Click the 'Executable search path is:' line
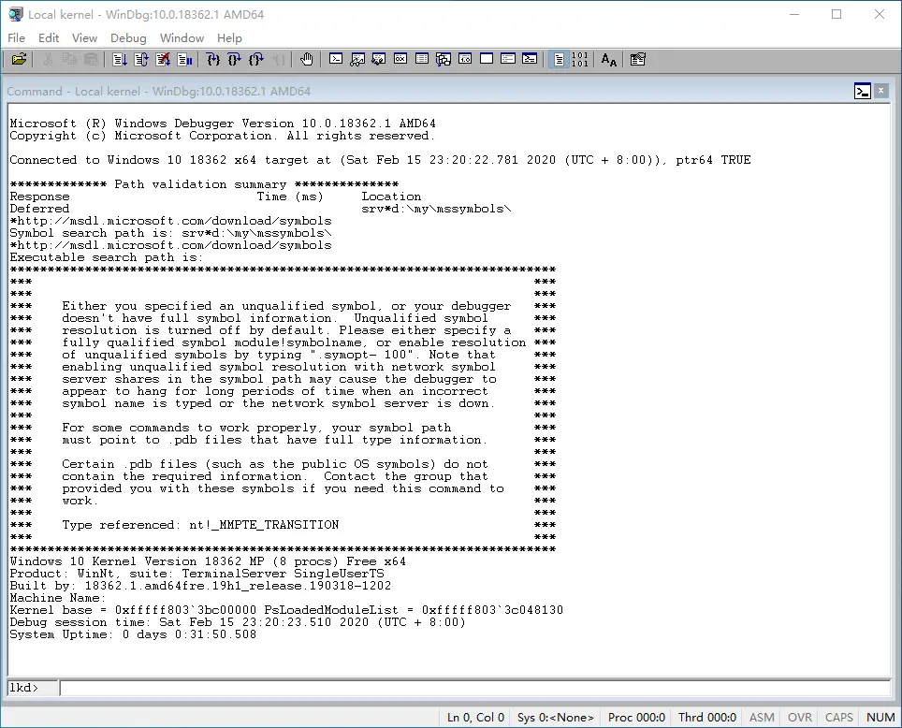The image size is (902, 728). click(x=107, y=257)
